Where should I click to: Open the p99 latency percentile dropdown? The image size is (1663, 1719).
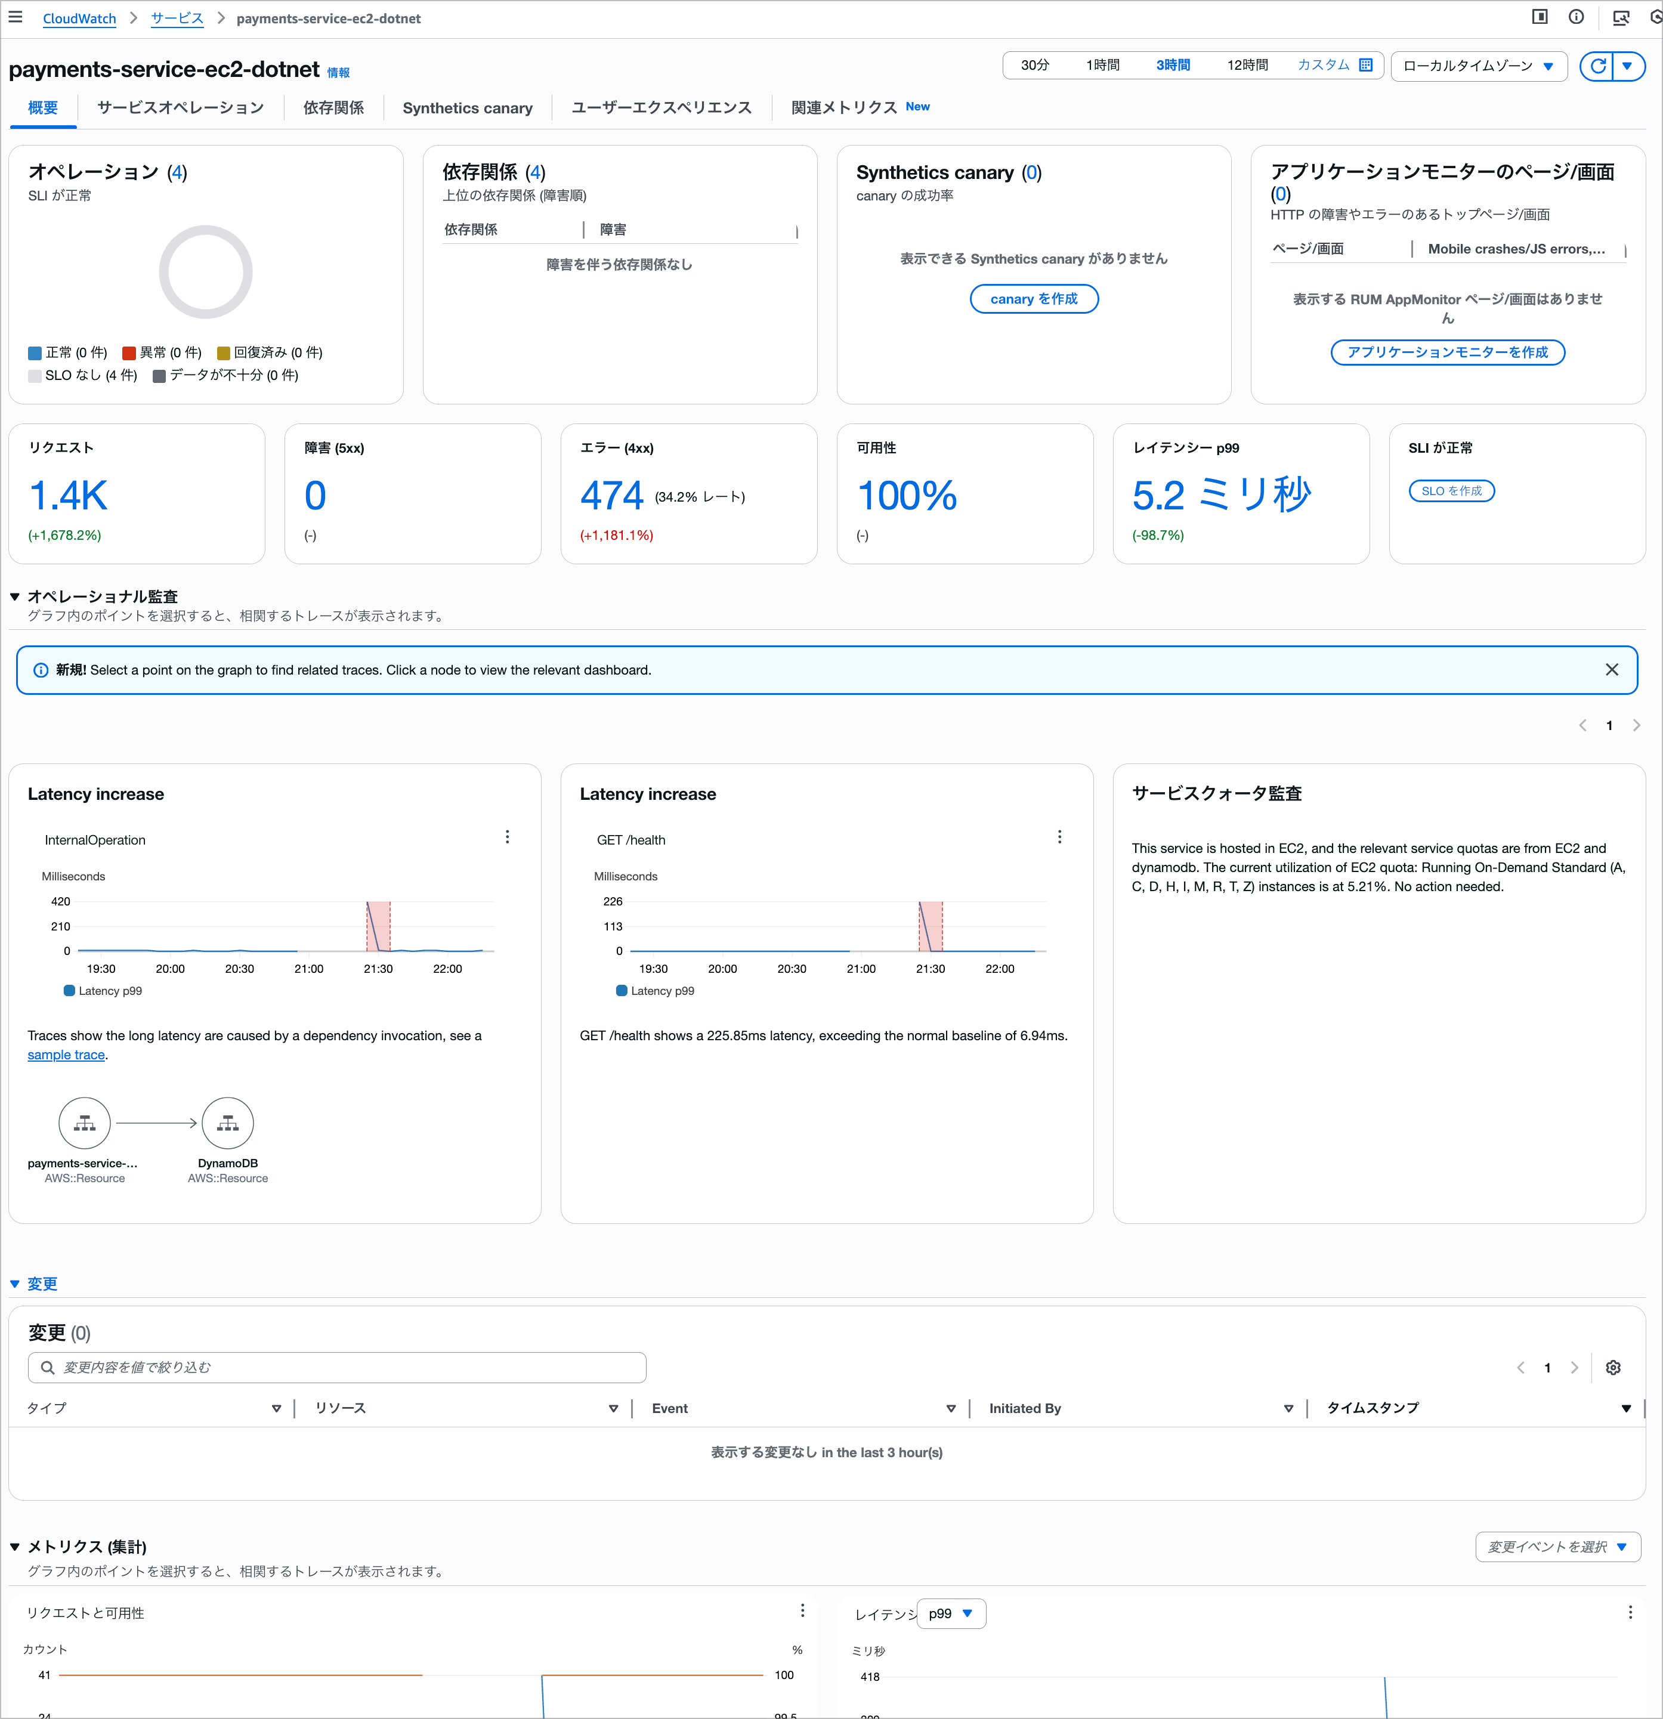coord(951,1614)
